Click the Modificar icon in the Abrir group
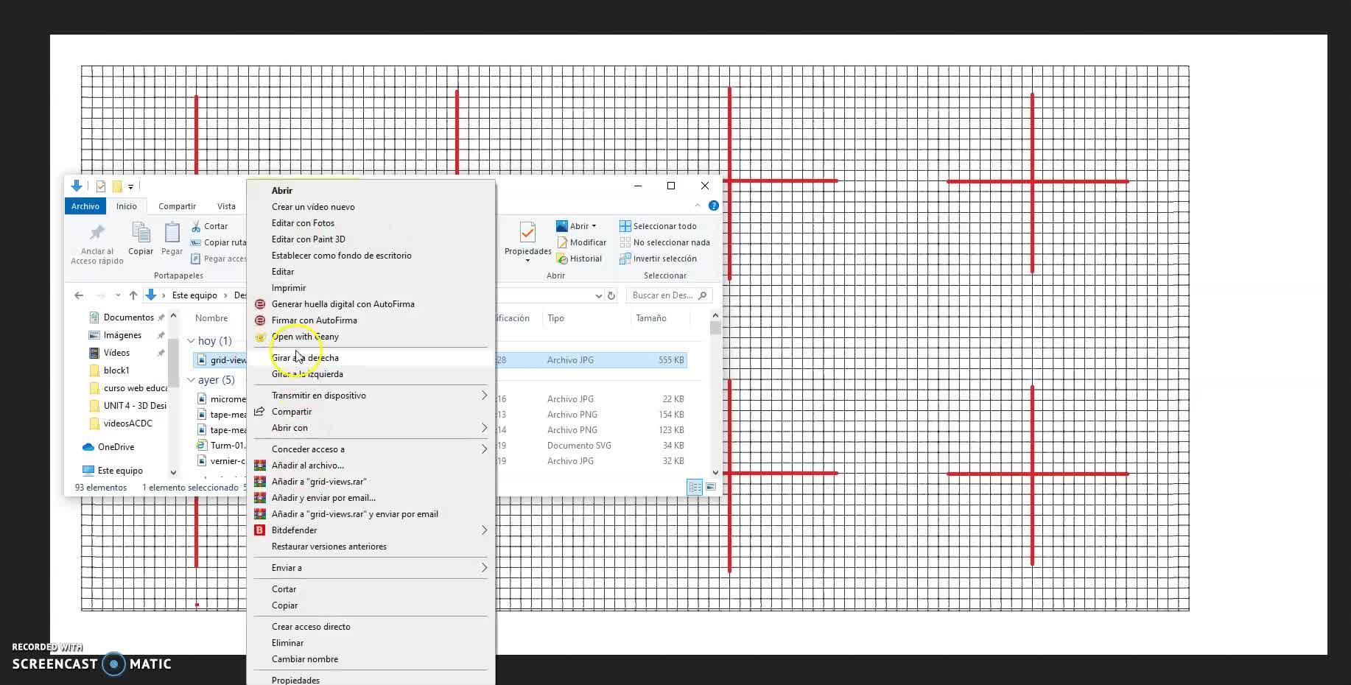Image resolution: width=1351 pixels, height=685 pixels. (562, 242)
